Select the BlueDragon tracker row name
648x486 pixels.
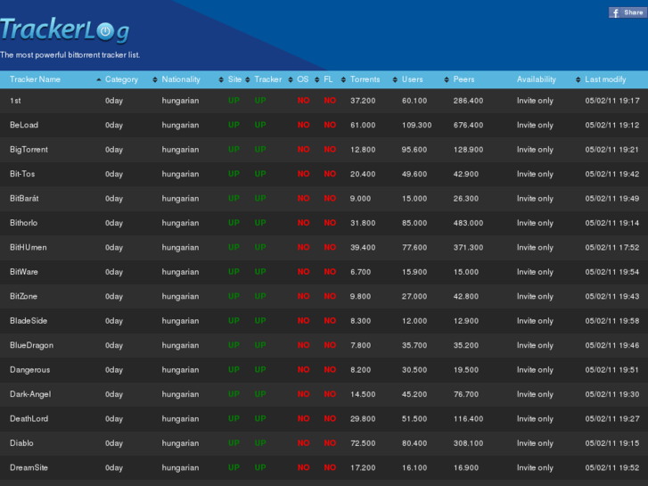pyautogui.click(x=32, y=345)
